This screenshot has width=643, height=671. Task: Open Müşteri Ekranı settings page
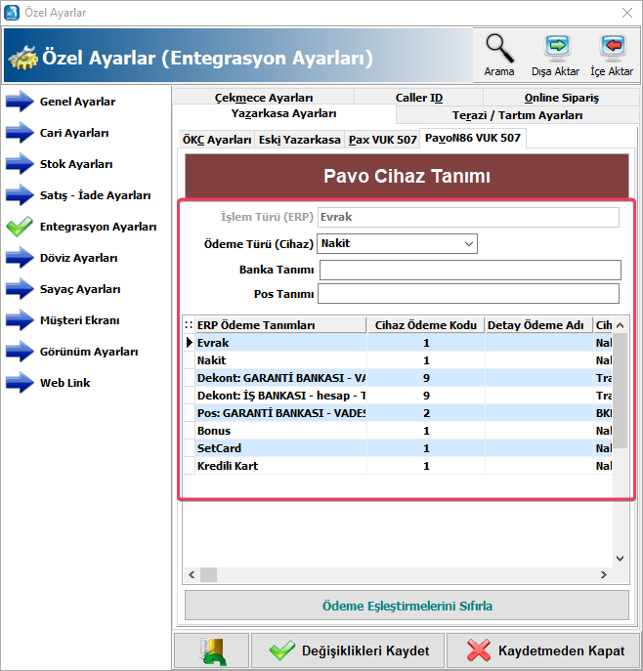(79, 320)
